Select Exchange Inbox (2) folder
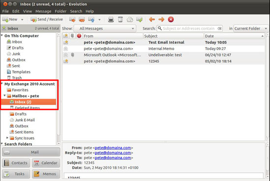The width and height of the screenshot is (270, 181). click(28, 102)
